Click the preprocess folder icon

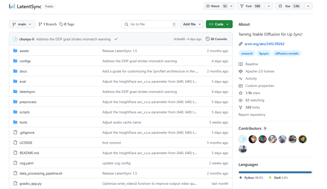pos(15,101)
